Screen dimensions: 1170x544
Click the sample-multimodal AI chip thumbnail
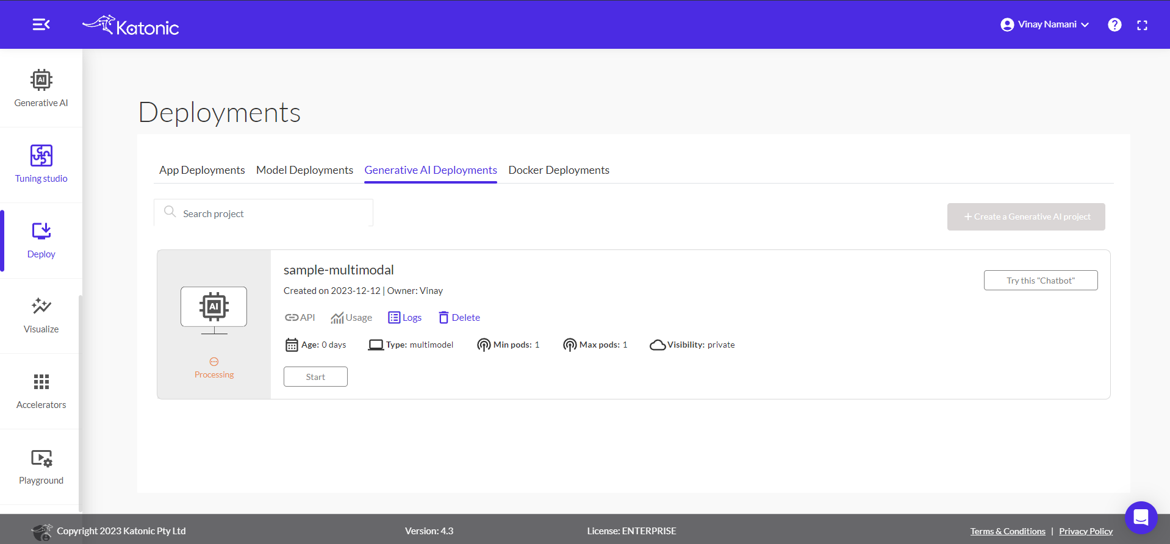click(x=214, y=309)
